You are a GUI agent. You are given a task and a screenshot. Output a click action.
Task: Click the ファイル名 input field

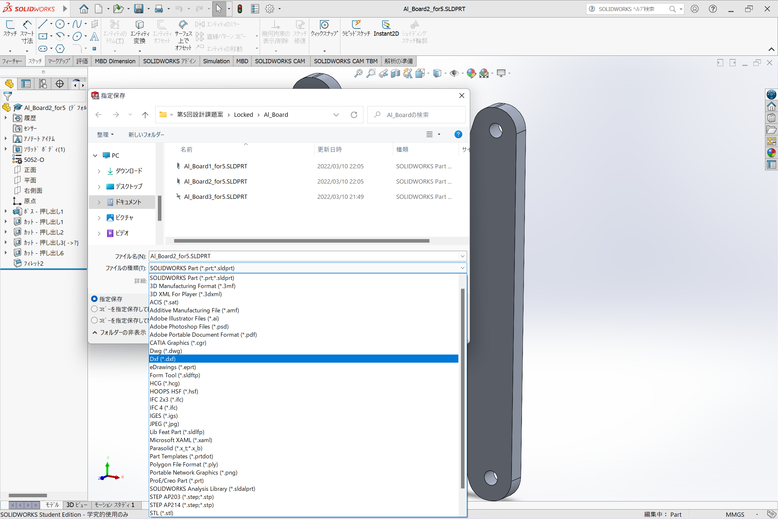point(304,256)
